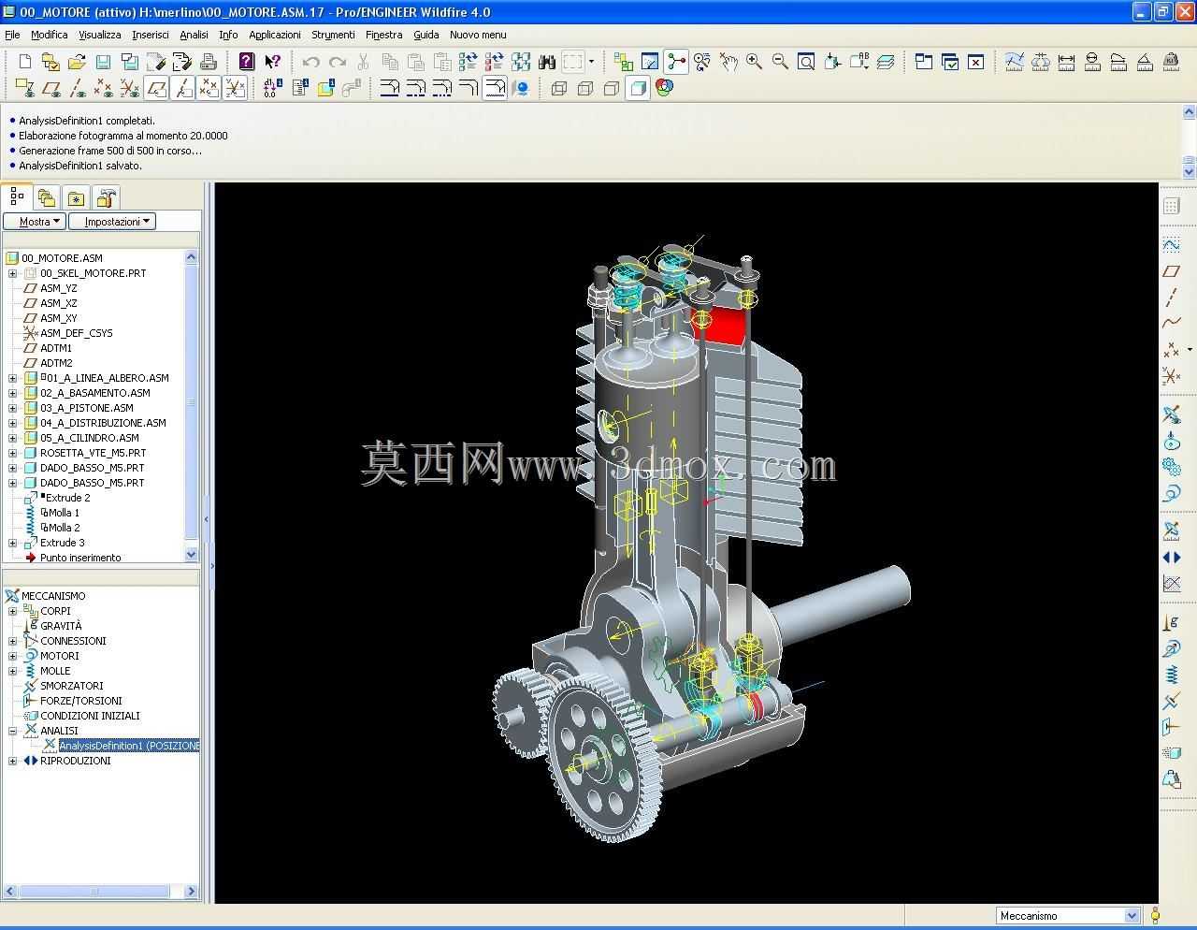The image size is (1197, 930).
Task: Expand 01_A_LINEA_ALBERO.ASM node
Action: [12, 378]
